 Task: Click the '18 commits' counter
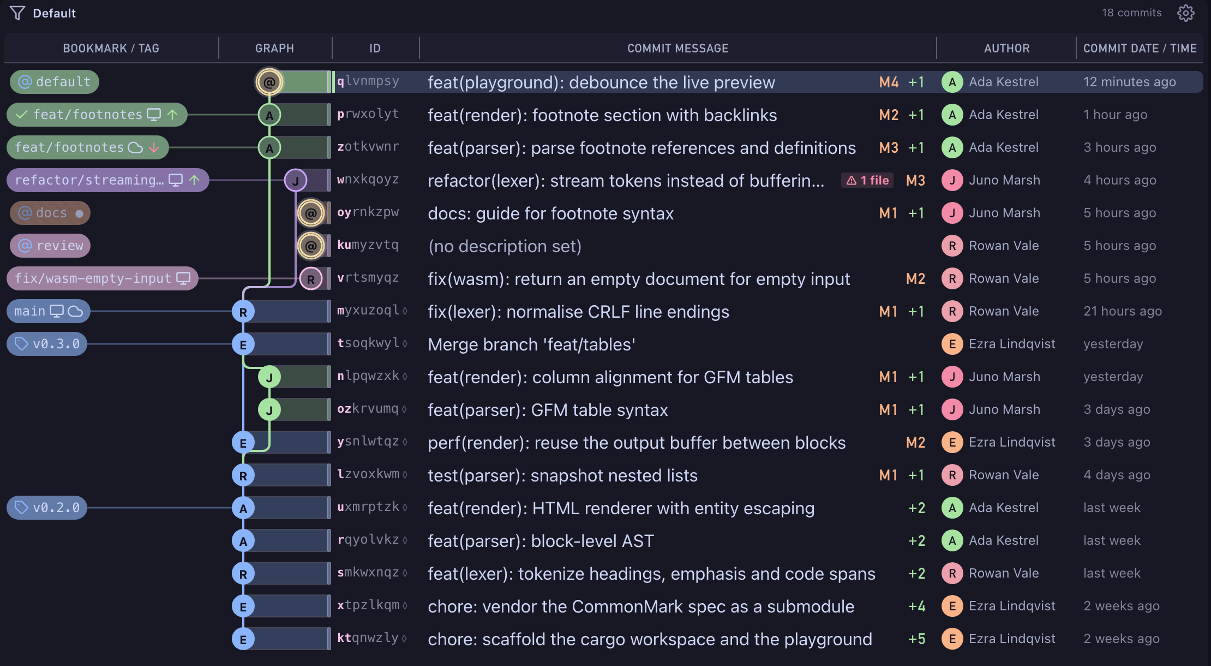(1131, 13)
